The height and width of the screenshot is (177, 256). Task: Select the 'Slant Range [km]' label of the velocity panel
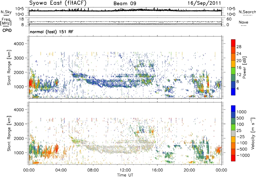point(9,134)
